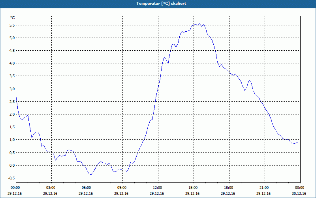The width and height of the screenshot is (316, 198).
Task: Click the 30.12.16 date label
Action: 299,194
